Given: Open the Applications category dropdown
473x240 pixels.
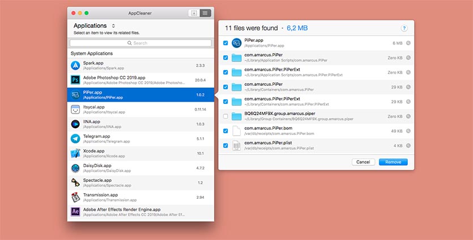Looking at the screenshot, I should (x=94, y=26).
